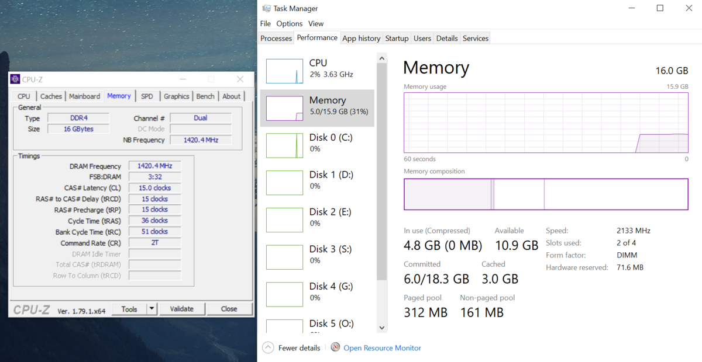Viewport: 702px width, 362px height.
Task: Open the Bench tab in CPU-Z
Action: coord(205,96)
